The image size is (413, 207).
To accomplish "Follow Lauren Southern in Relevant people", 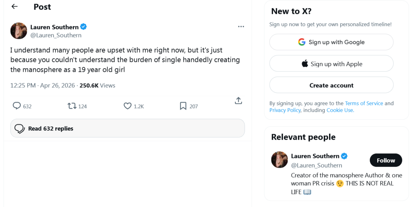I will click(386, 160).
